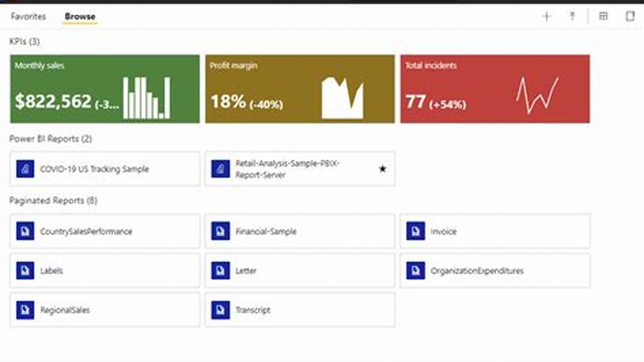Open the Letter paginated report
644x362 pixels.
(246, 270)
